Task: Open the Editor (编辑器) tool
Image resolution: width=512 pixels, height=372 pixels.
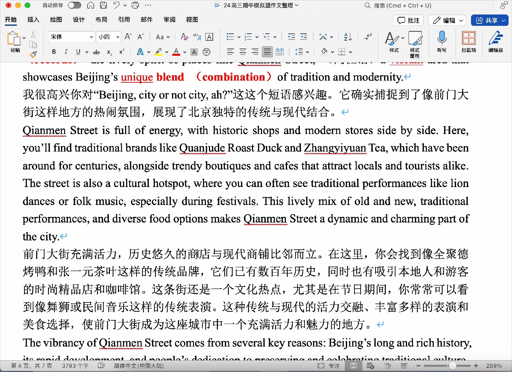Action: coord(495,41)
